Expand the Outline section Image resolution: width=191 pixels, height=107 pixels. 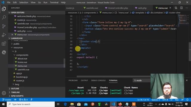tap(15, 89)
